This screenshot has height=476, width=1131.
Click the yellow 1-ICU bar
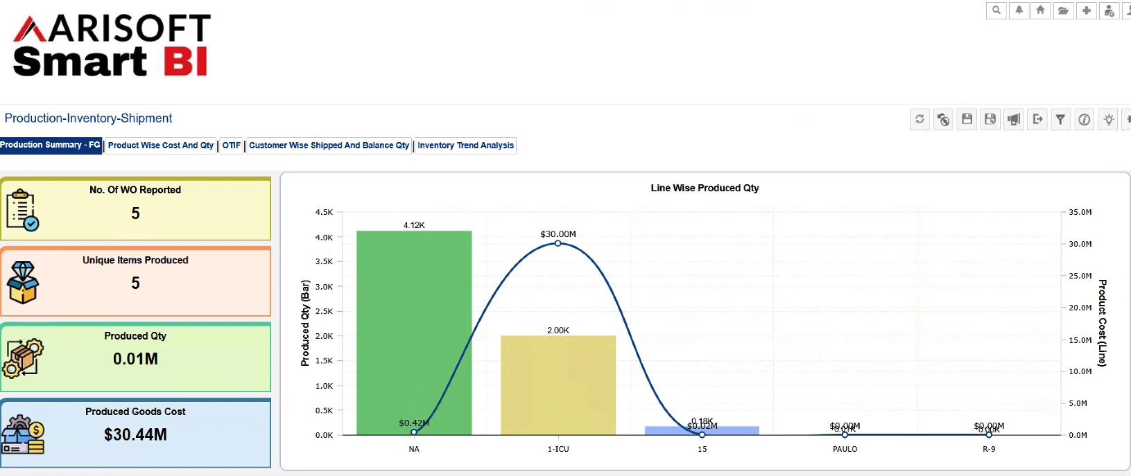[x=558, y=385]
